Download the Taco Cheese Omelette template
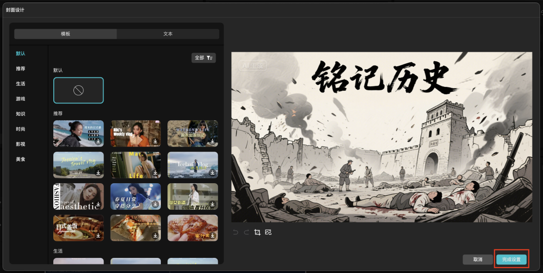 155,235
